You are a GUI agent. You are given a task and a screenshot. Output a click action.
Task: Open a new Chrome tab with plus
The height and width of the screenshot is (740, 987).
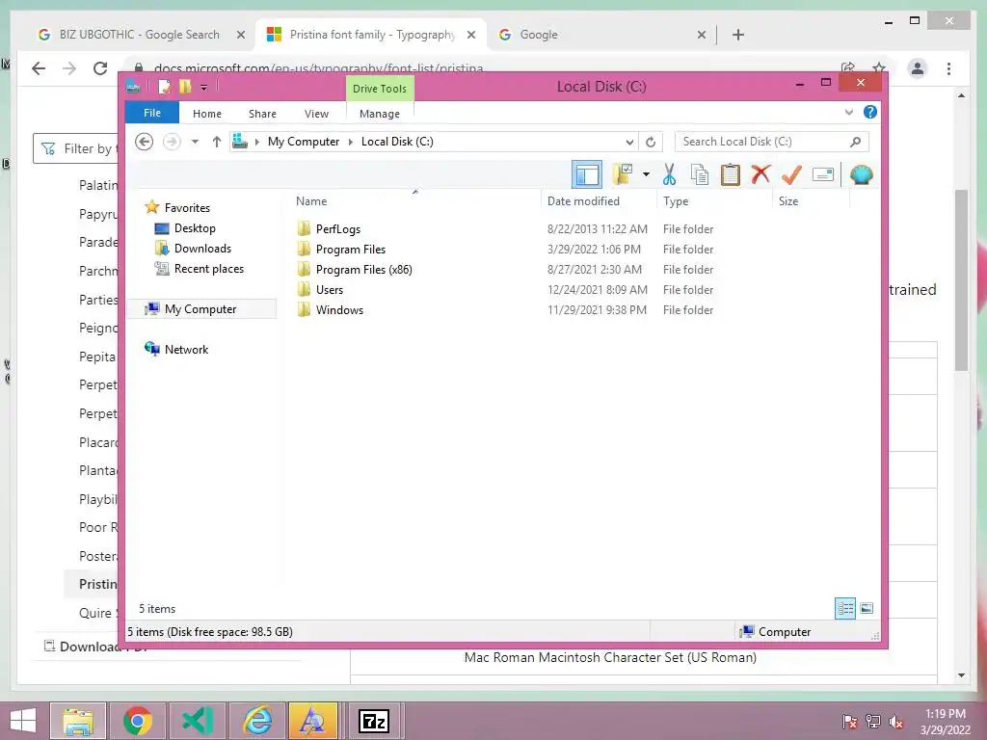(738, 35)
